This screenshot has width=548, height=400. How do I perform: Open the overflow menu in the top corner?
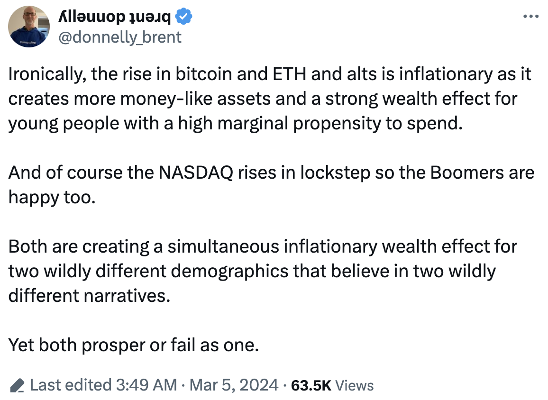click(530, 16)
